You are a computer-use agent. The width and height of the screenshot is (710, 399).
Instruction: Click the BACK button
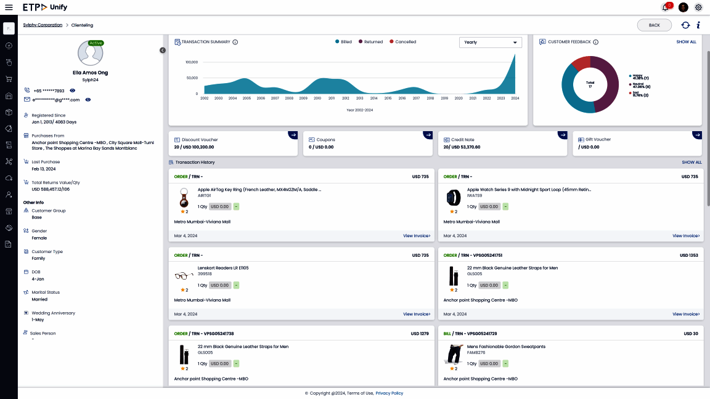(x=655, y=25)
